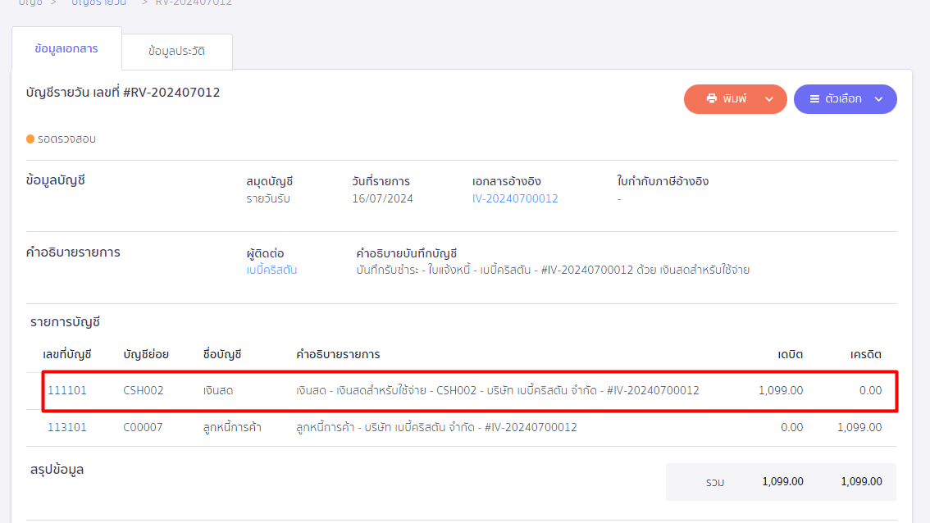Expand the ตัวเลือก options dropdown
The width and height of the screenshot is (930, 523).
[880, 98]
